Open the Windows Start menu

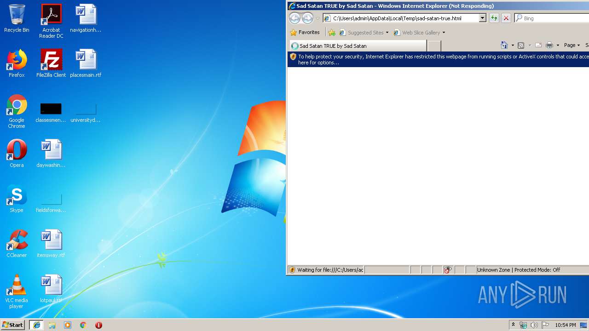pyautogui.click(x=13, y=325)
